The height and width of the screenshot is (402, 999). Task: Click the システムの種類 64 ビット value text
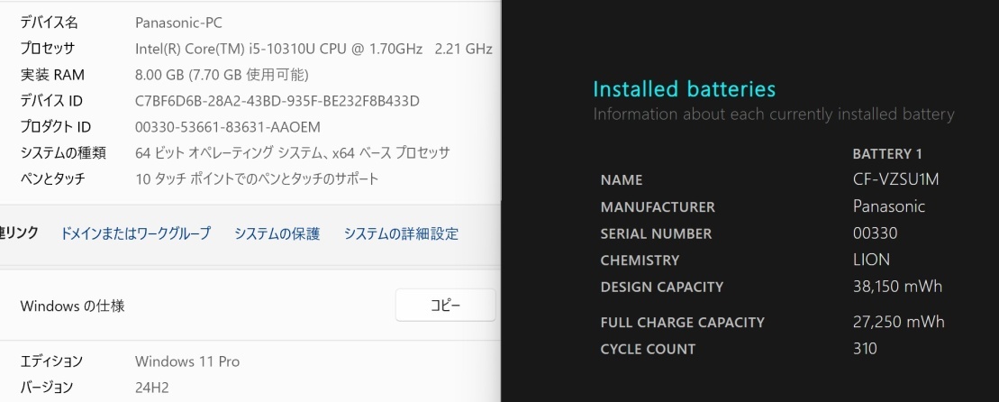(x=292, y=152)
